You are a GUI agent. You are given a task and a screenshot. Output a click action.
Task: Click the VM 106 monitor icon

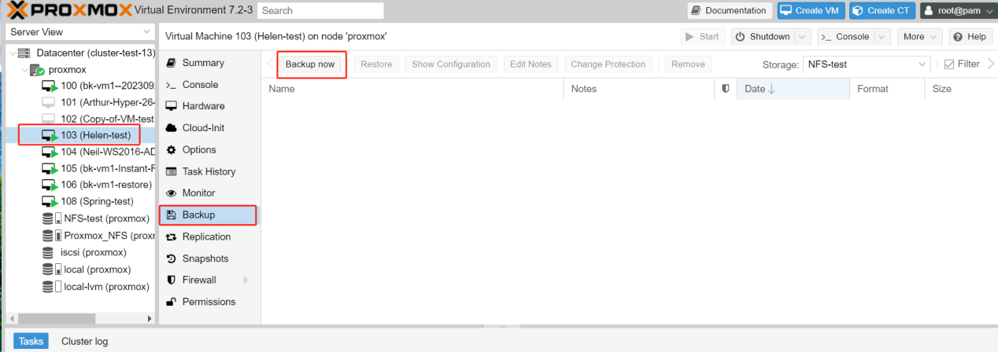[x=49, y=185]
